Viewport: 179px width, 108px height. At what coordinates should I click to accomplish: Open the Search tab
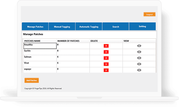(116, 27)
